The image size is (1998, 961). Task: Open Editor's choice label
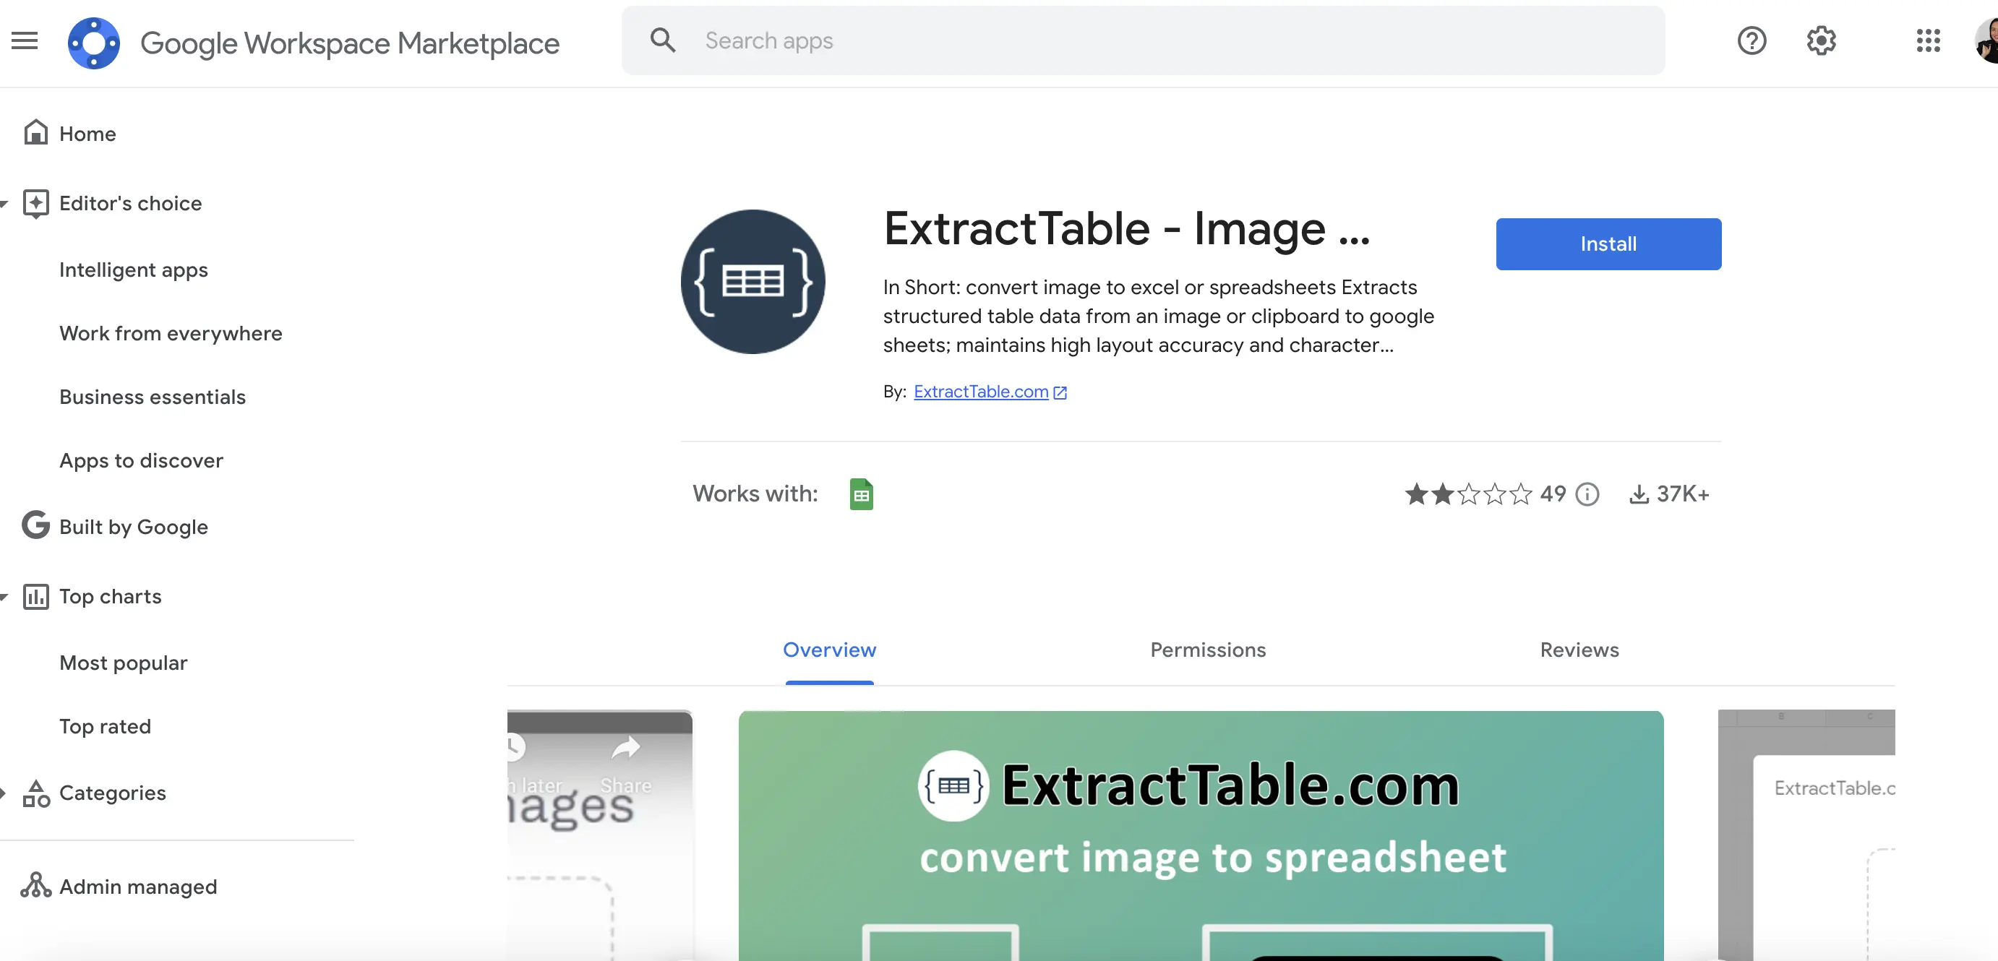click(x=130, y=203)
